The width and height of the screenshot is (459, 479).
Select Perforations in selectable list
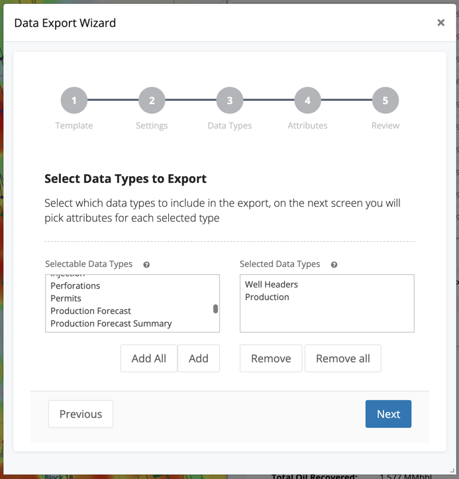point(76,286)
